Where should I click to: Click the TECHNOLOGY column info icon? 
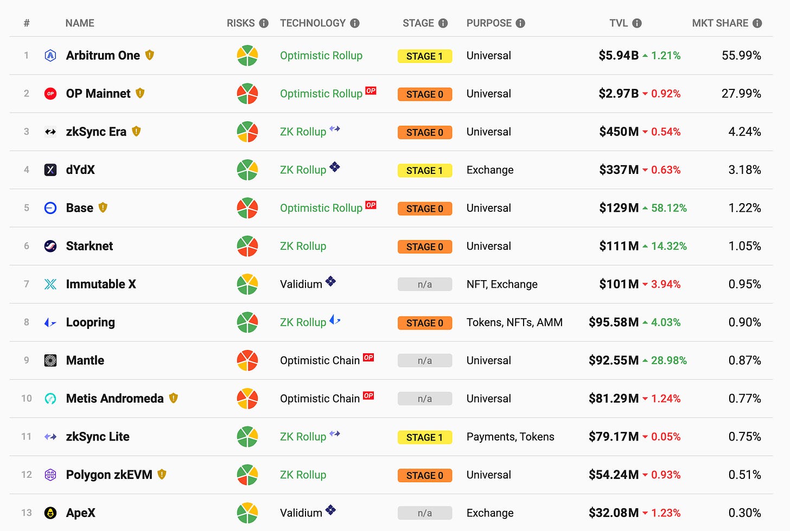(x=355, y=23)
